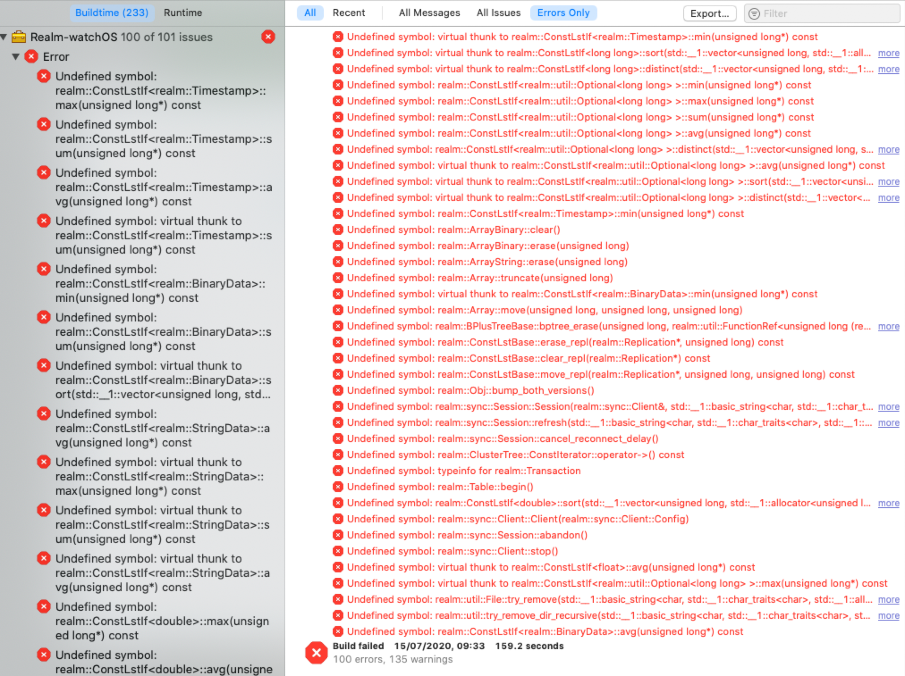
Task: Select the Recent tab
Action: [348, 13]
